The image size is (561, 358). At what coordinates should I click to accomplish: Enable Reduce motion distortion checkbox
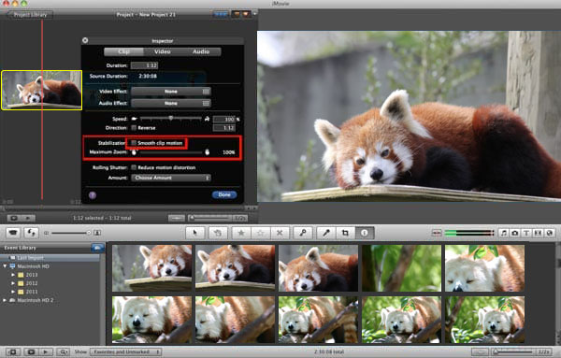[x=134, y=167]
